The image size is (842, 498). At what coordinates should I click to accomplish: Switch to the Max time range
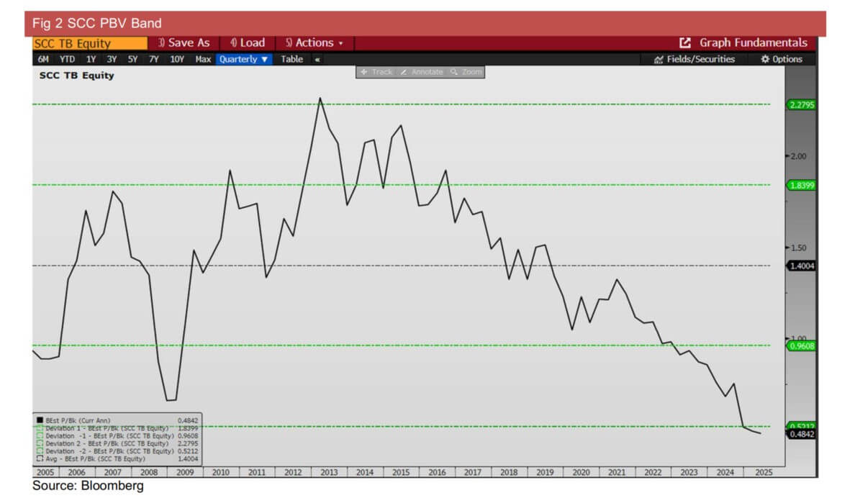203,59
